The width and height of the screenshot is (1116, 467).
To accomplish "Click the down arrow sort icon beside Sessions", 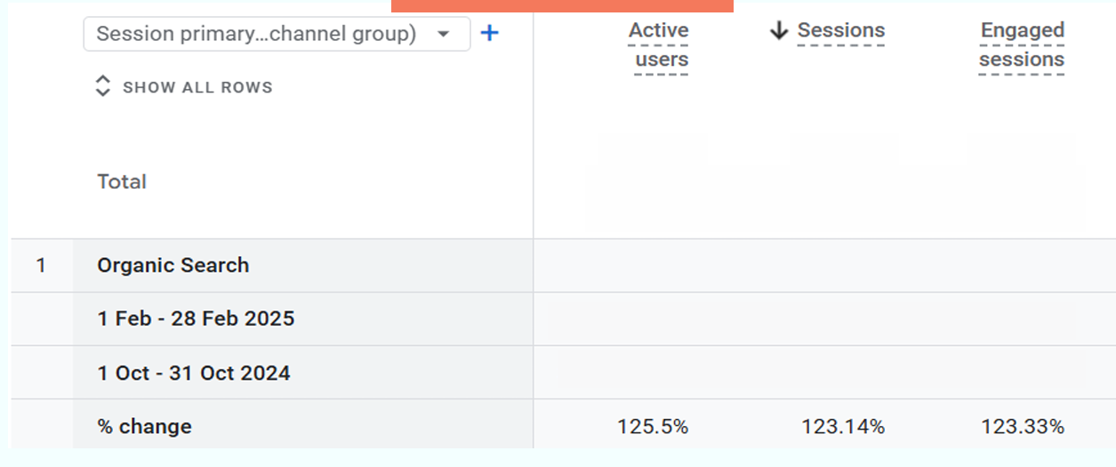I will (x=779, y=31).
